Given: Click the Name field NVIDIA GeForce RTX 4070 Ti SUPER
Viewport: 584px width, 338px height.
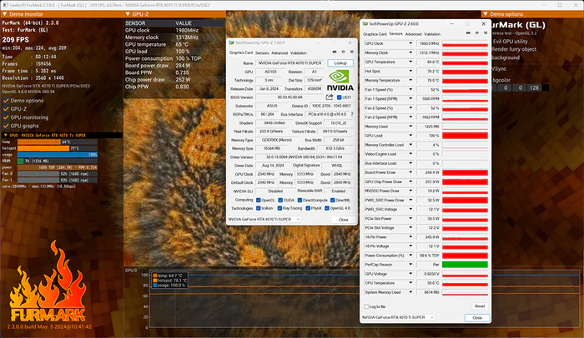Looking at the screenshot, I should [x=289, y=63].
